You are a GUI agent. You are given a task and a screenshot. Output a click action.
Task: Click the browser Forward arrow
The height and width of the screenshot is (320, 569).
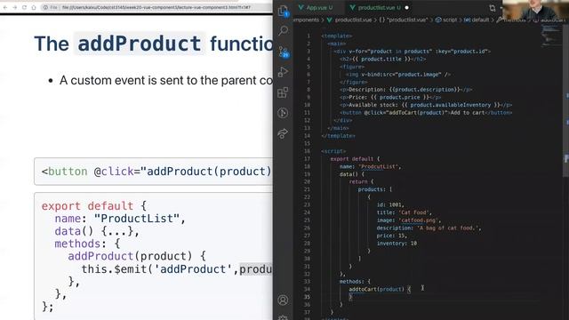coord(15,7)
